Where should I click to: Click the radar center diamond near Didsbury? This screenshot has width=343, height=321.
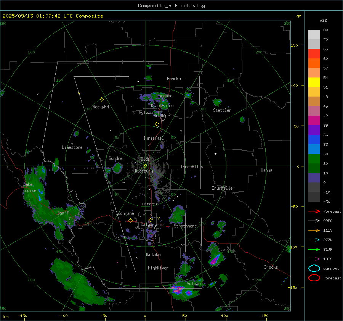[x=145, y=166]
